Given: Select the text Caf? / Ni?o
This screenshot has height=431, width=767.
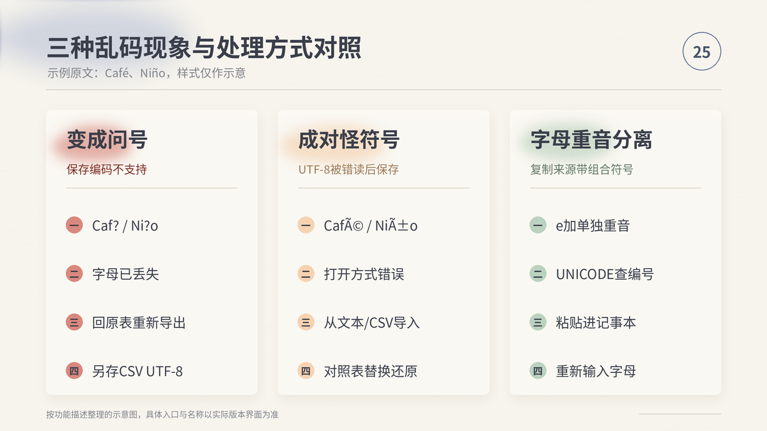Looking at the screenshot, I should [x=125, y=225].
